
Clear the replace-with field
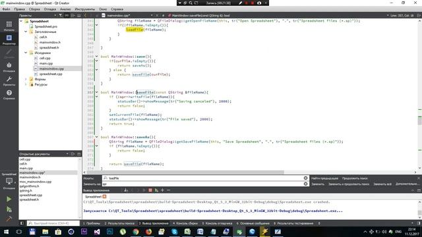[305, 184]
